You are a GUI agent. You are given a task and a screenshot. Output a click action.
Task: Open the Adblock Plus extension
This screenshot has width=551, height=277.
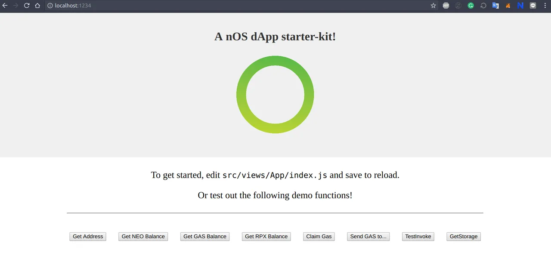tap(446, 6)
